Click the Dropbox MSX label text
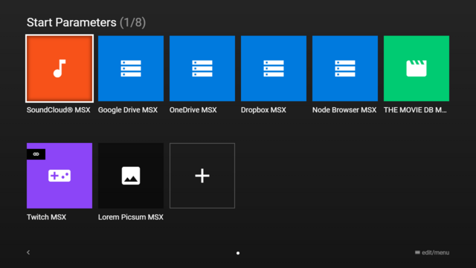The image size is (476, 268). coord(263,110)
